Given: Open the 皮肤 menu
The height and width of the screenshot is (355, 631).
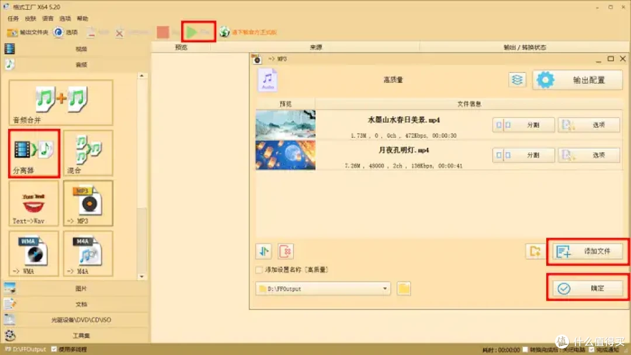Looking at the screenshot, I should 30,19.
